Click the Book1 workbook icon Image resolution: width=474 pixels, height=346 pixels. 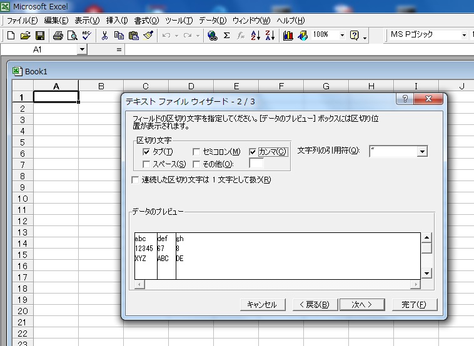click(17, 71)
